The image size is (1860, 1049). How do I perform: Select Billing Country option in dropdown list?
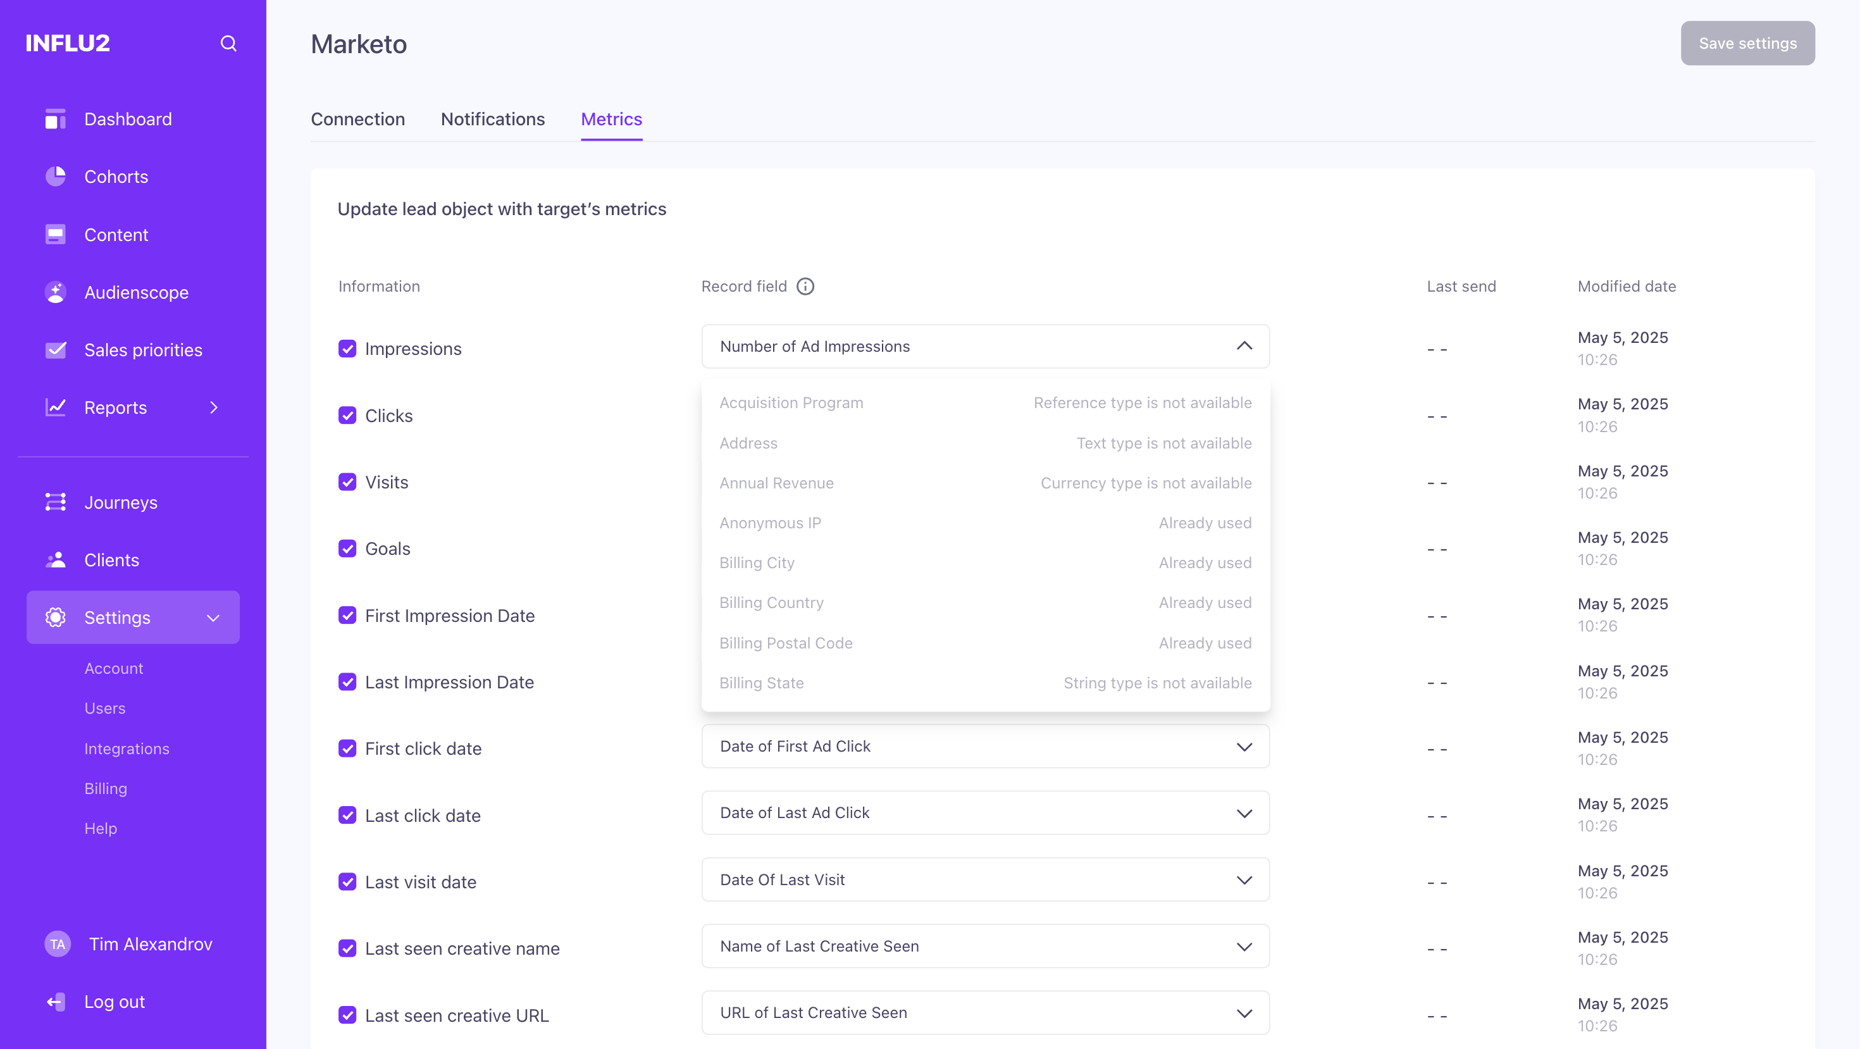pos(986,603)
